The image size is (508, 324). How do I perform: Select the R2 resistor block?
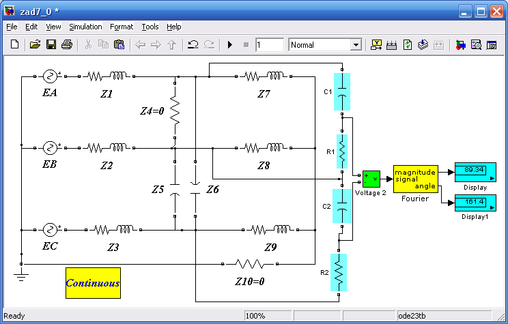[339, 273]
